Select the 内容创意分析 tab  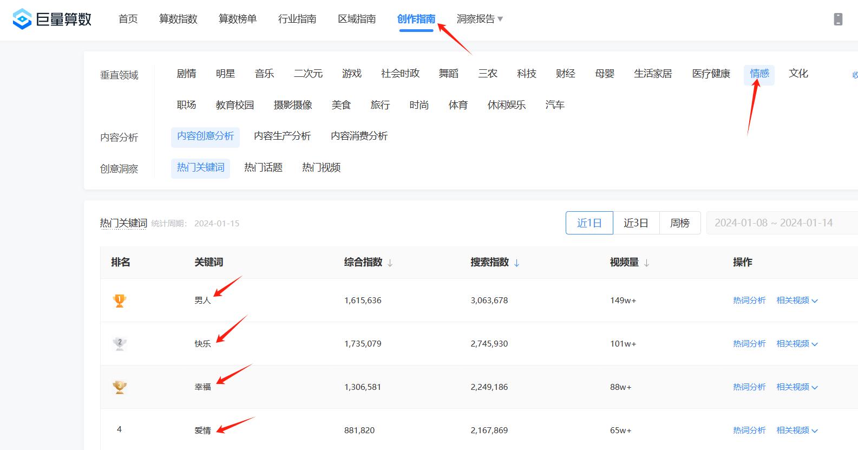205,136
